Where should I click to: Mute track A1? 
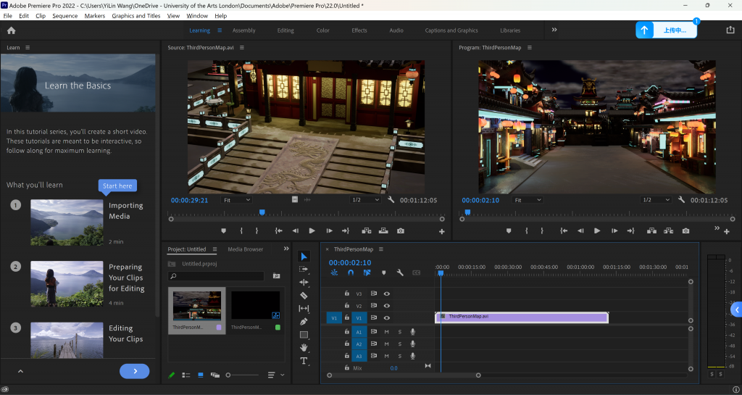[387, 332]
